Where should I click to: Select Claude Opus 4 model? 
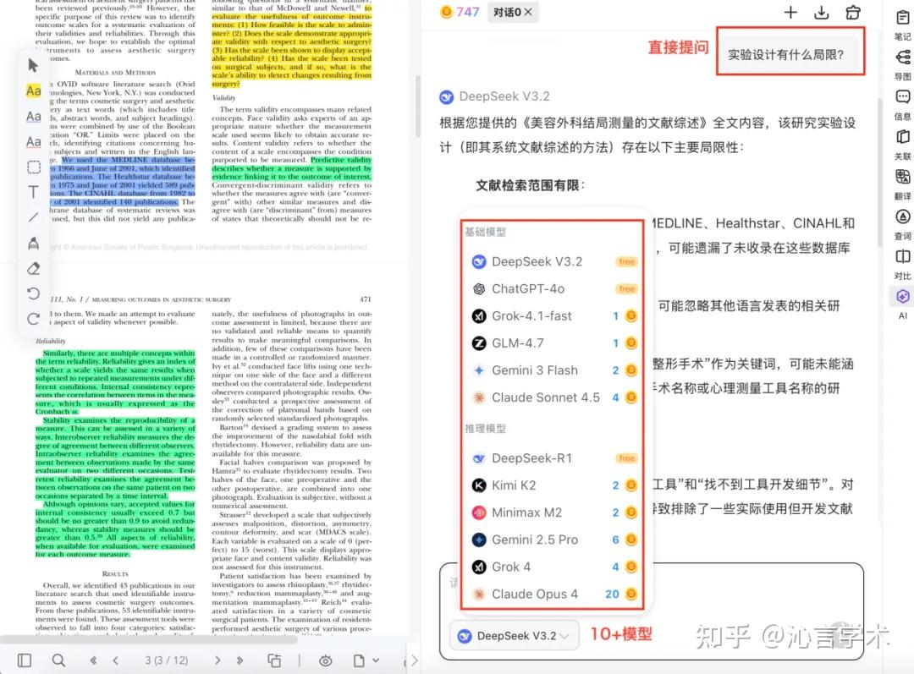tap(553, 595)
